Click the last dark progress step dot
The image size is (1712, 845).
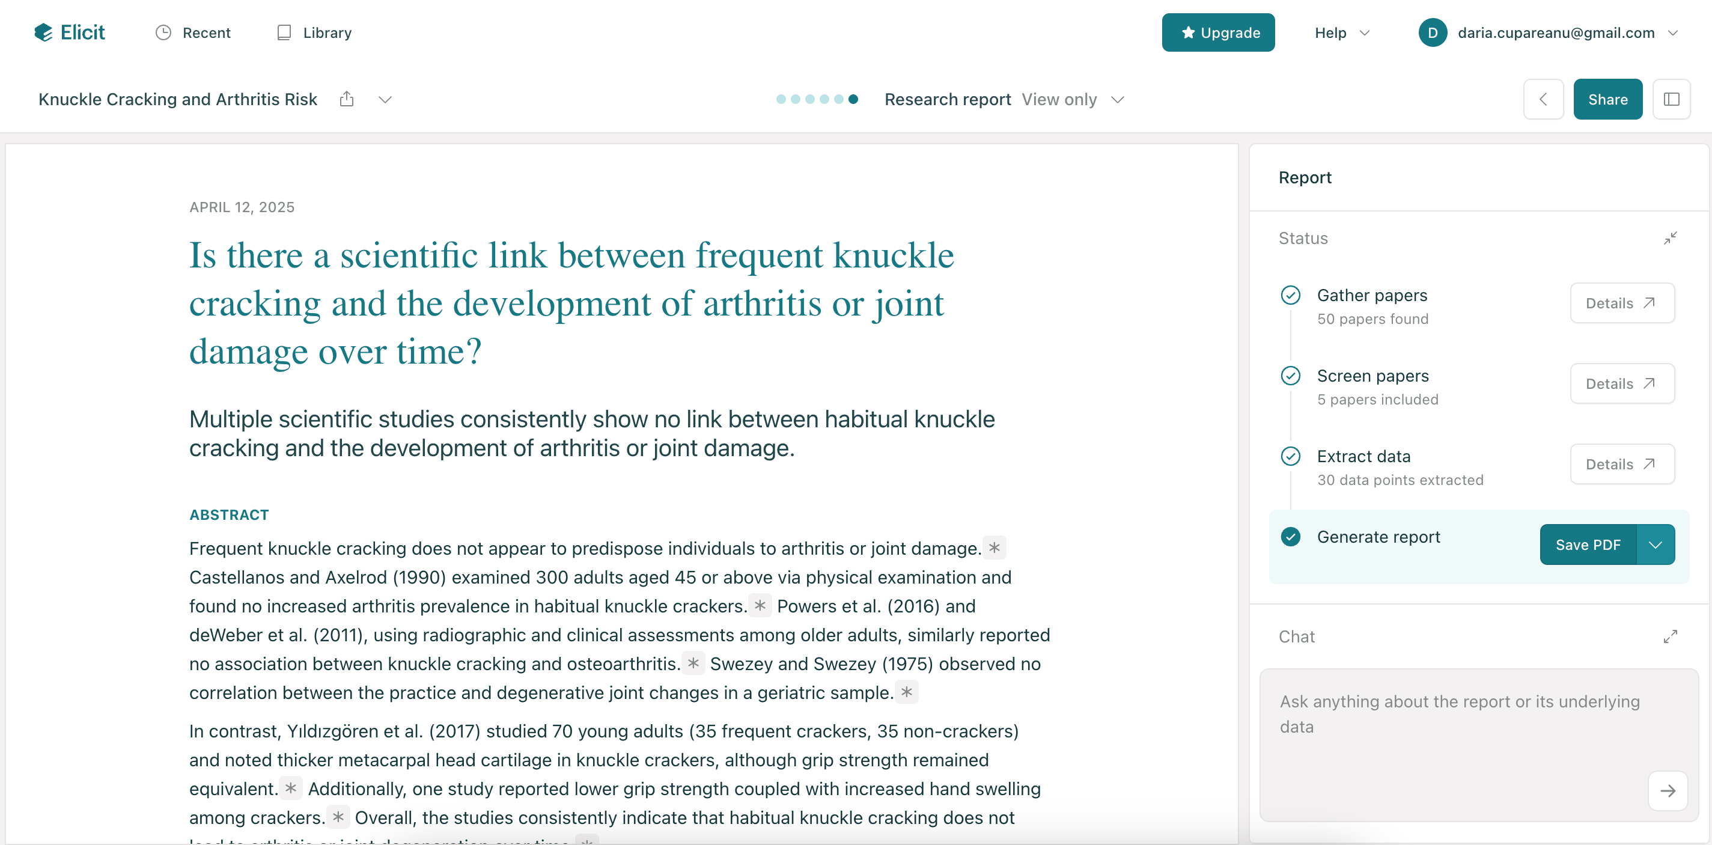(853, 99)
